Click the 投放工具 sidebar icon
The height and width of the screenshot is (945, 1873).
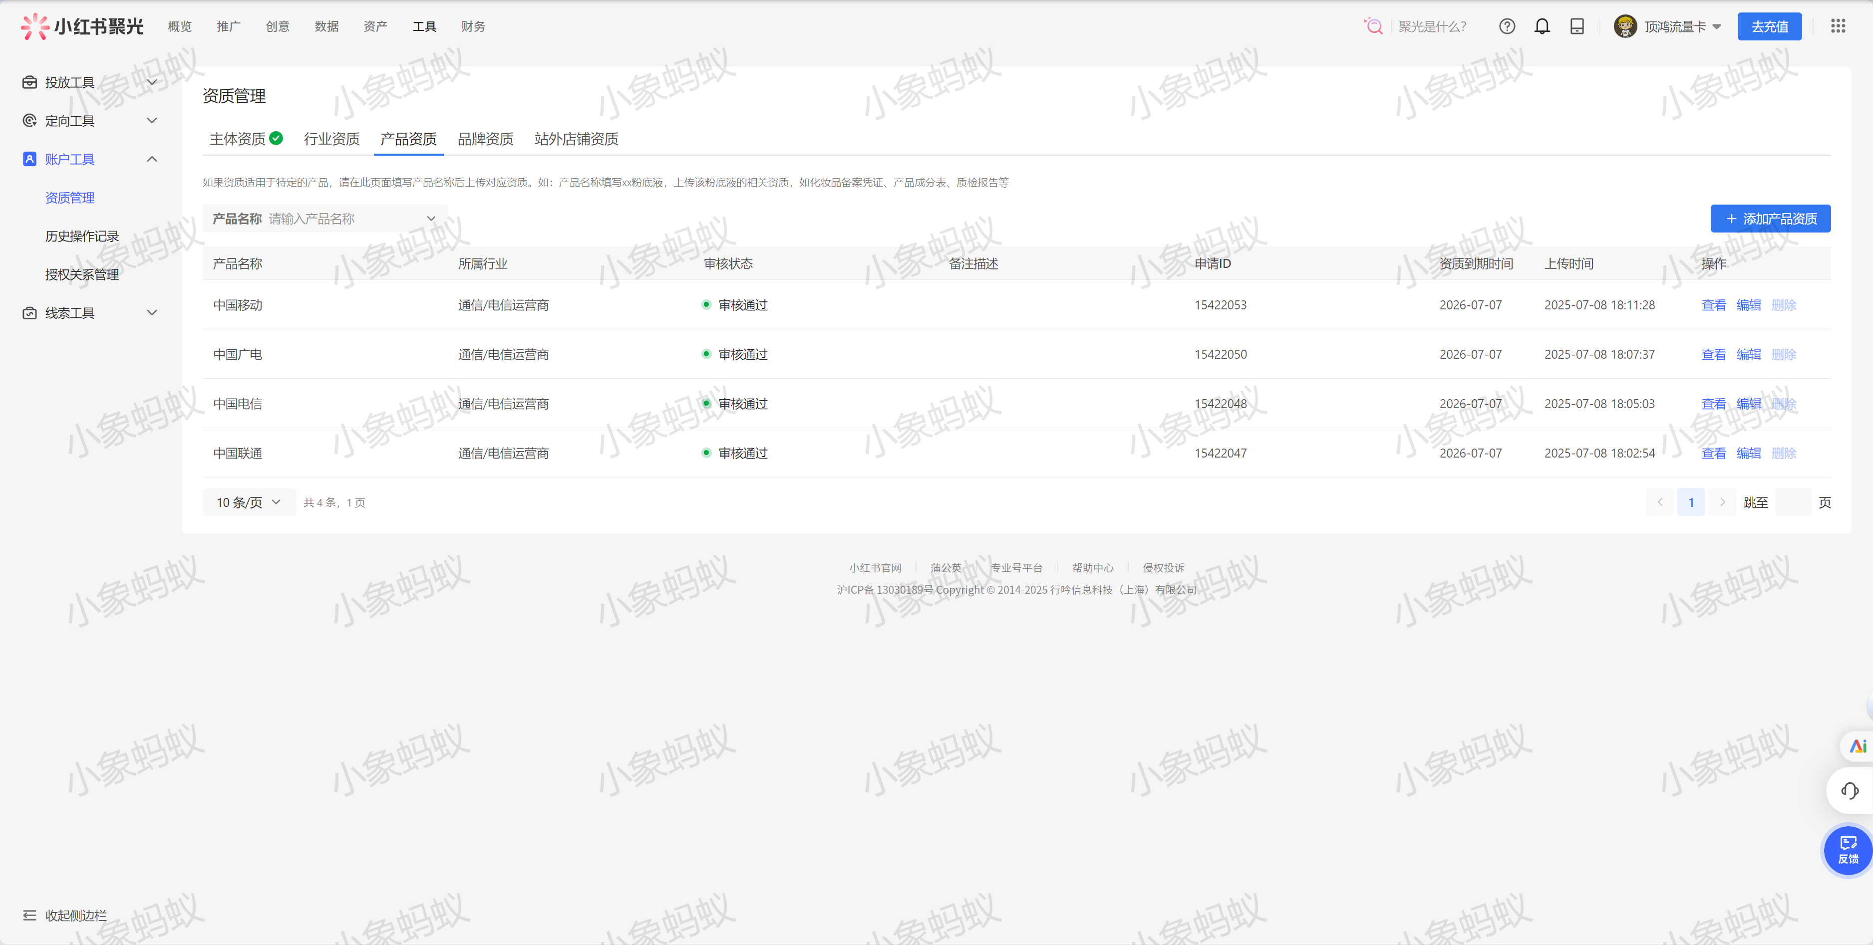click(x=29, y=82)
